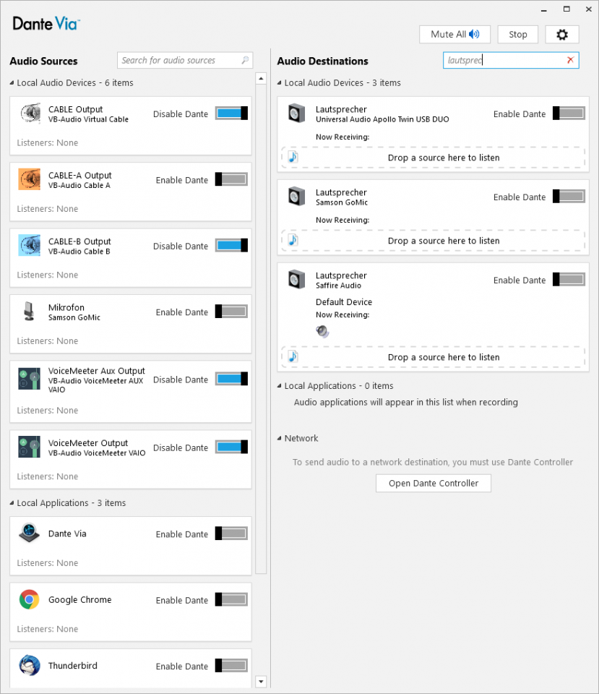The height and width of the screenshot is (694, 599).
Task: Enable Dante on Apollo Twin Lautsprecher
Action: tap(569, 113)
